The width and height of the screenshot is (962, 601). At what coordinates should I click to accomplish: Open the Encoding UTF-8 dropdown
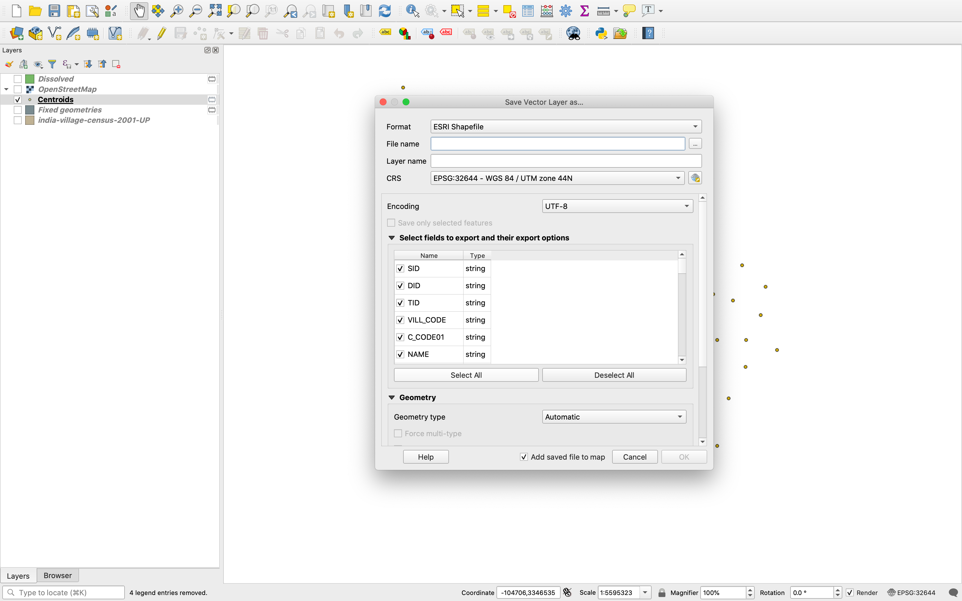pyautogui.click(x=617, y=206)
